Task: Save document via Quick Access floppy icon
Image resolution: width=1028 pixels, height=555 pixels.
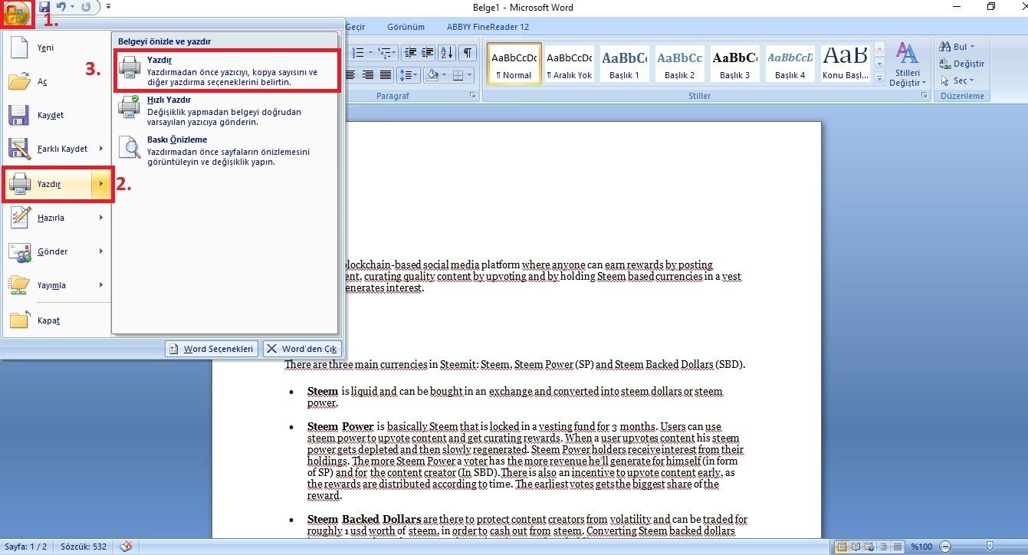Action: 44,7
